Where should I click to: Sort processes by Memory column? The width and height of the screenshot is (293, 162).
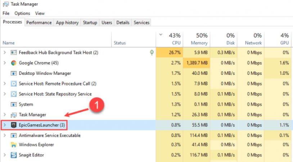click(x=199, y=39)
